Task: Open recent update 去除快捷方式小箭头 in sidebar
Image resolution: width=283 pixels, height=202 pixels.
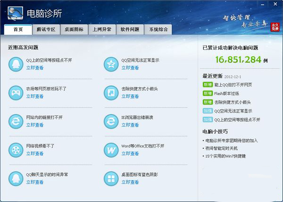Action: click(x=233, y=102)
